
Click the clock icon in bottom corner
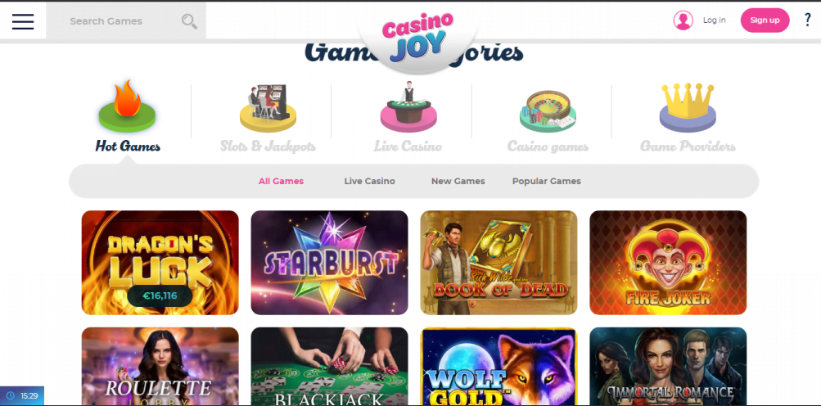pos(10,395)
